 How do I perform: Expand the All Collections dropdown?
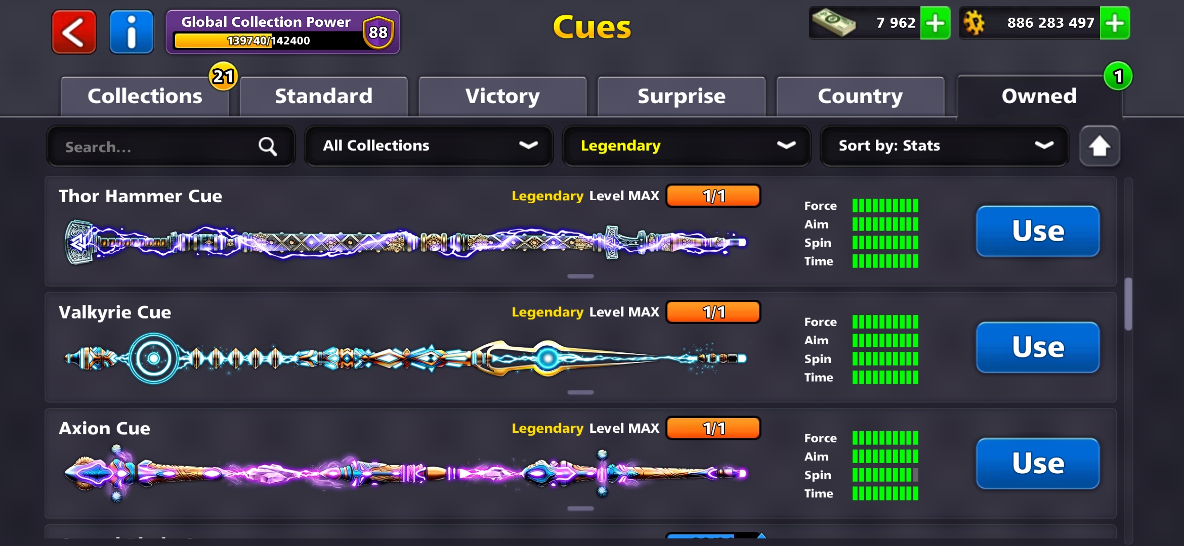[429, 146]
